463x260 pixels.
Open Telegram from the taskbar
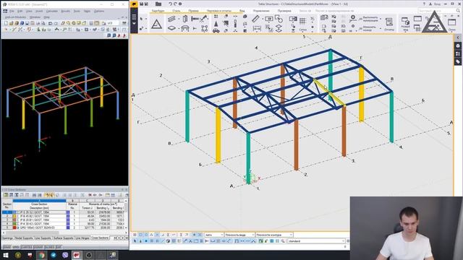tap(54, 255)
